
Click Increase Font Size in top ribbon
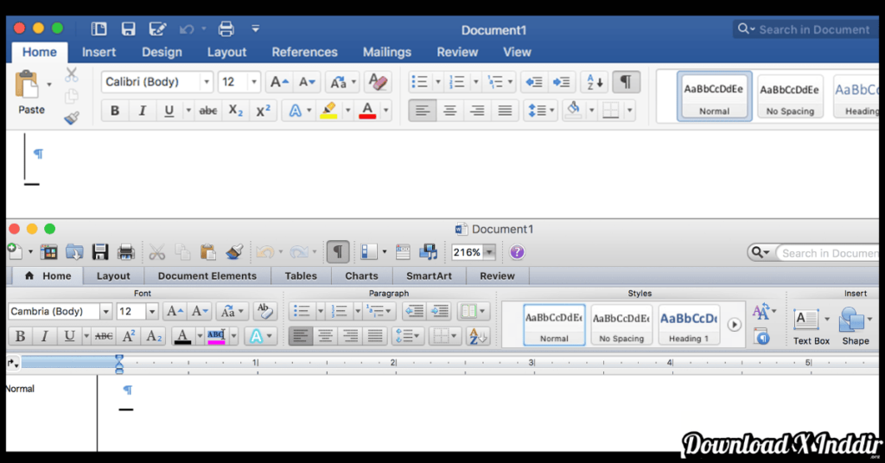point(279,82)
